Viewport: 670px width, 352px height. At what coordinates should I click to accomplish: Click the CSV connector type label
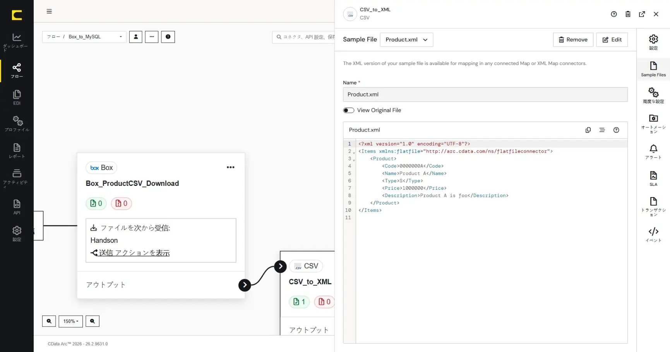point(306,266)
